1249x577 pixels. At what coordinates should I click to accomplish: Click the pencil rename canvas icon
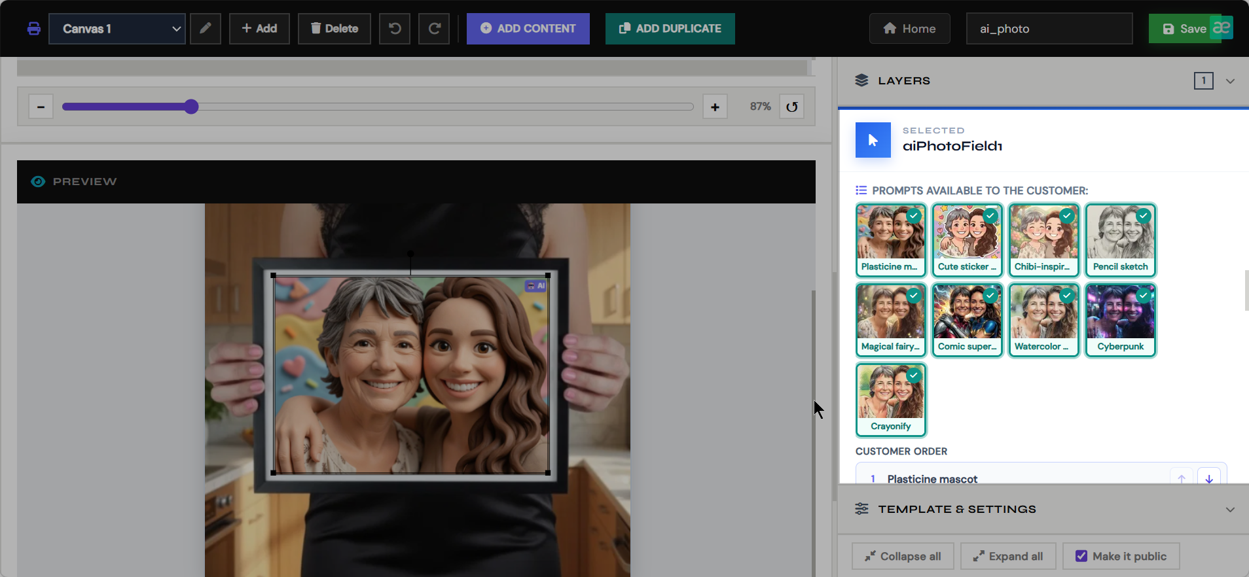206,29
